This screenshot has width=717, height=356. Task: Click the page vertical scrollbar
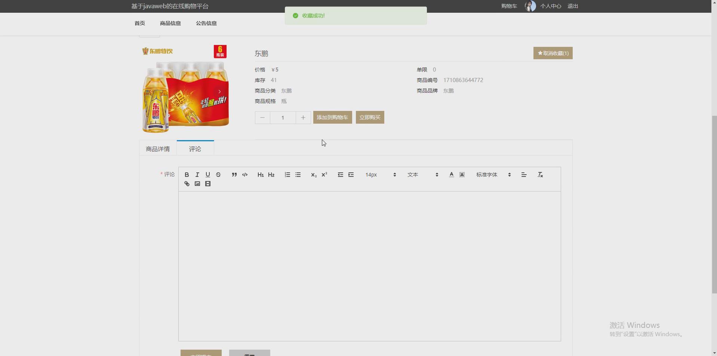pos(714,205)
